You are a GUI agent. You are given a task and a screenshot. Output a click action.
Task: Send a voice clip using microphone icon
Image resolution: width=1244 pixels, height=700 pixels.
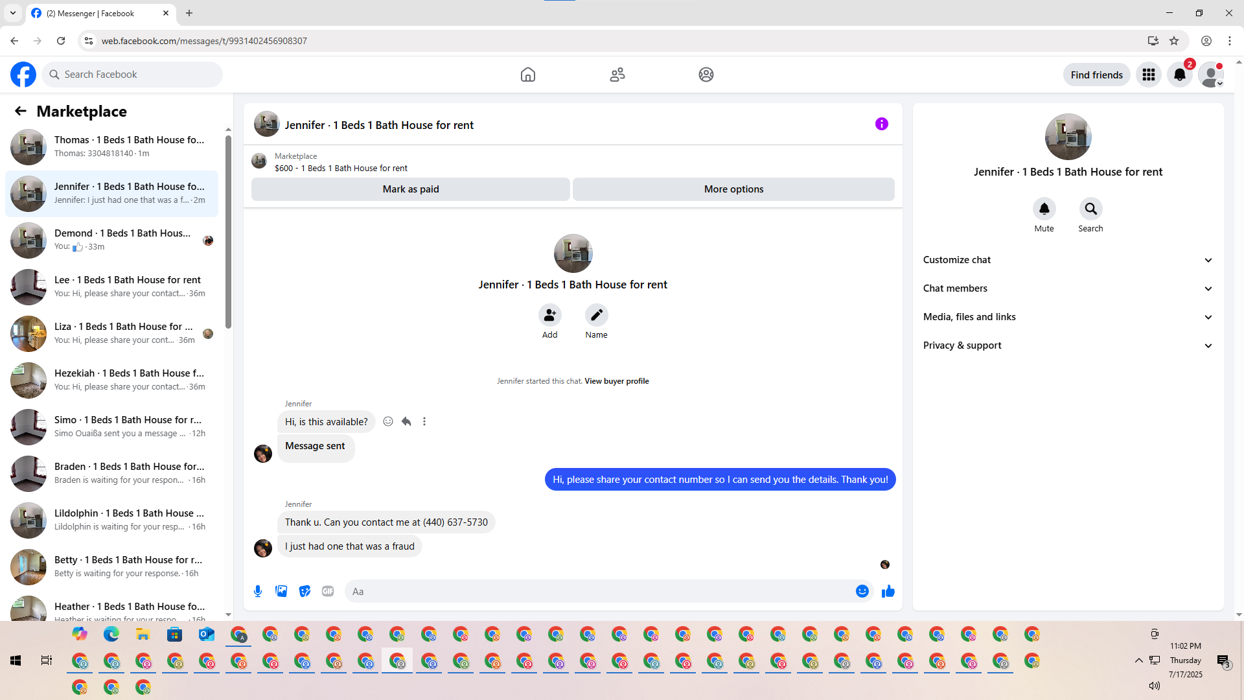(258, 591)
